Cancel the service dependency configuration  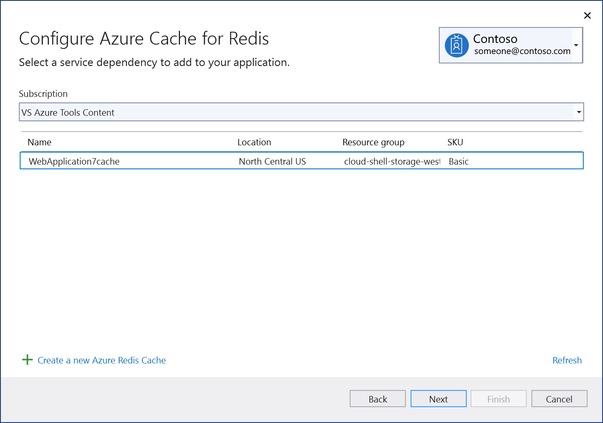pos(559,399)
